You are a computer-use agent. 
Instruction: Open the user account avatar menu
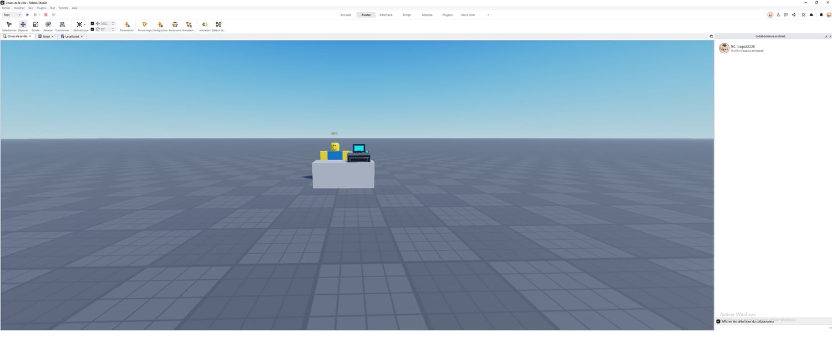(829, 15)
